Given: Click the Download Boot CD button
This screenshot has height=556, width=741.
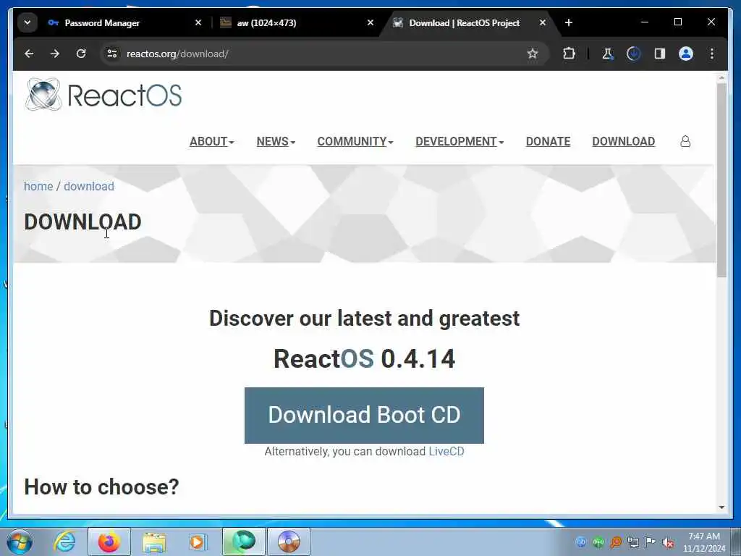Looking at the screenshot, I should (364, 415).
